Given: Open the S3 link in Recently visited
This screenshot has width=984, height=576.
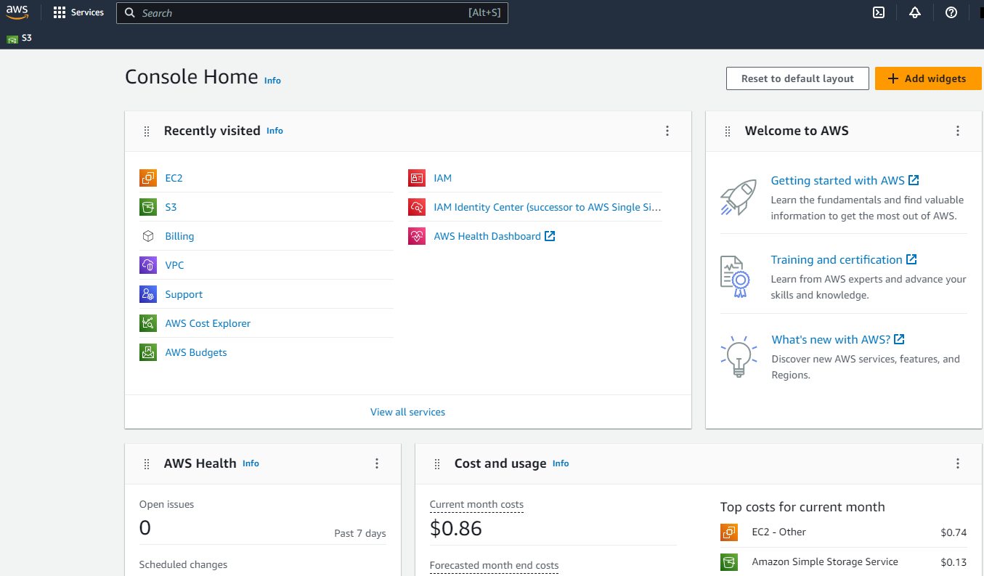Looking at the screenshot, I should click(x=171, y=207).
